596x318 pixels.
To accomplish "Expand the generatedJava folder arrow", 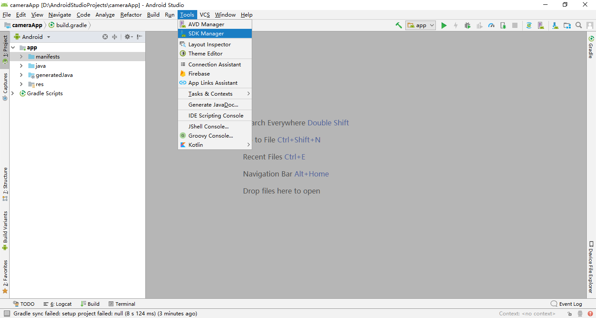I will click(21, 75).
